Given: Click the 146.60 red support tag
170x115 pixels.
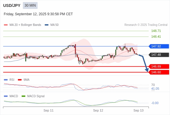Looking at the screenshot, I should [159, 72].
